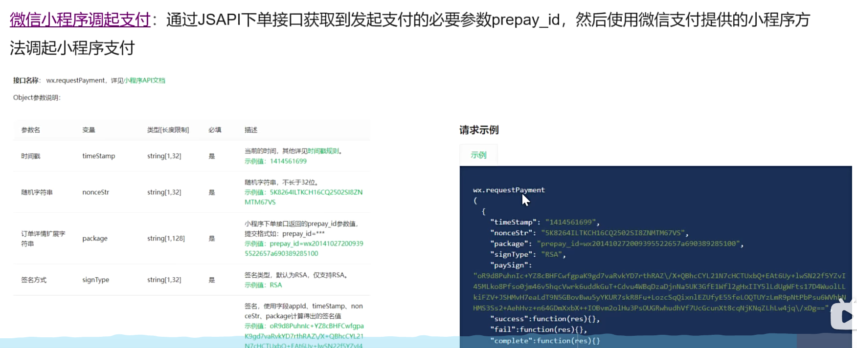Open the 时间戳规则 link

click(323, 151)
